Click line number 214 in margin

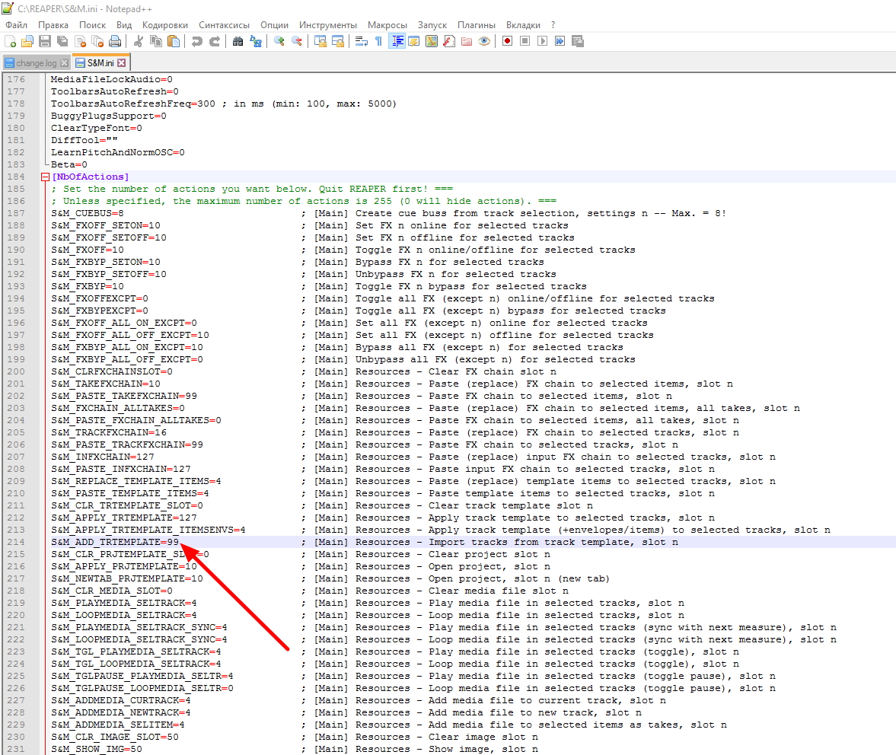point(16,542)
